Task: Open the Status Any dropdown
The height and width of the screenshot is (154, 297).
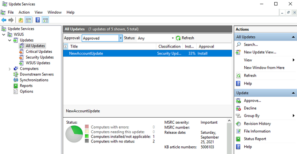Action: point(156,38)
